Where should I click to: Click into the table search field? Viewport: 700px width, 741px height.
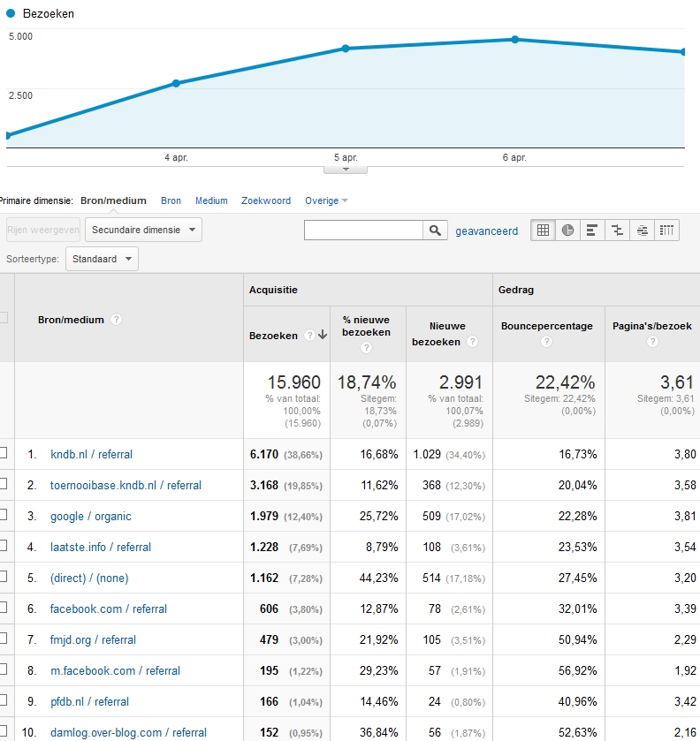[x=363, y=231]
